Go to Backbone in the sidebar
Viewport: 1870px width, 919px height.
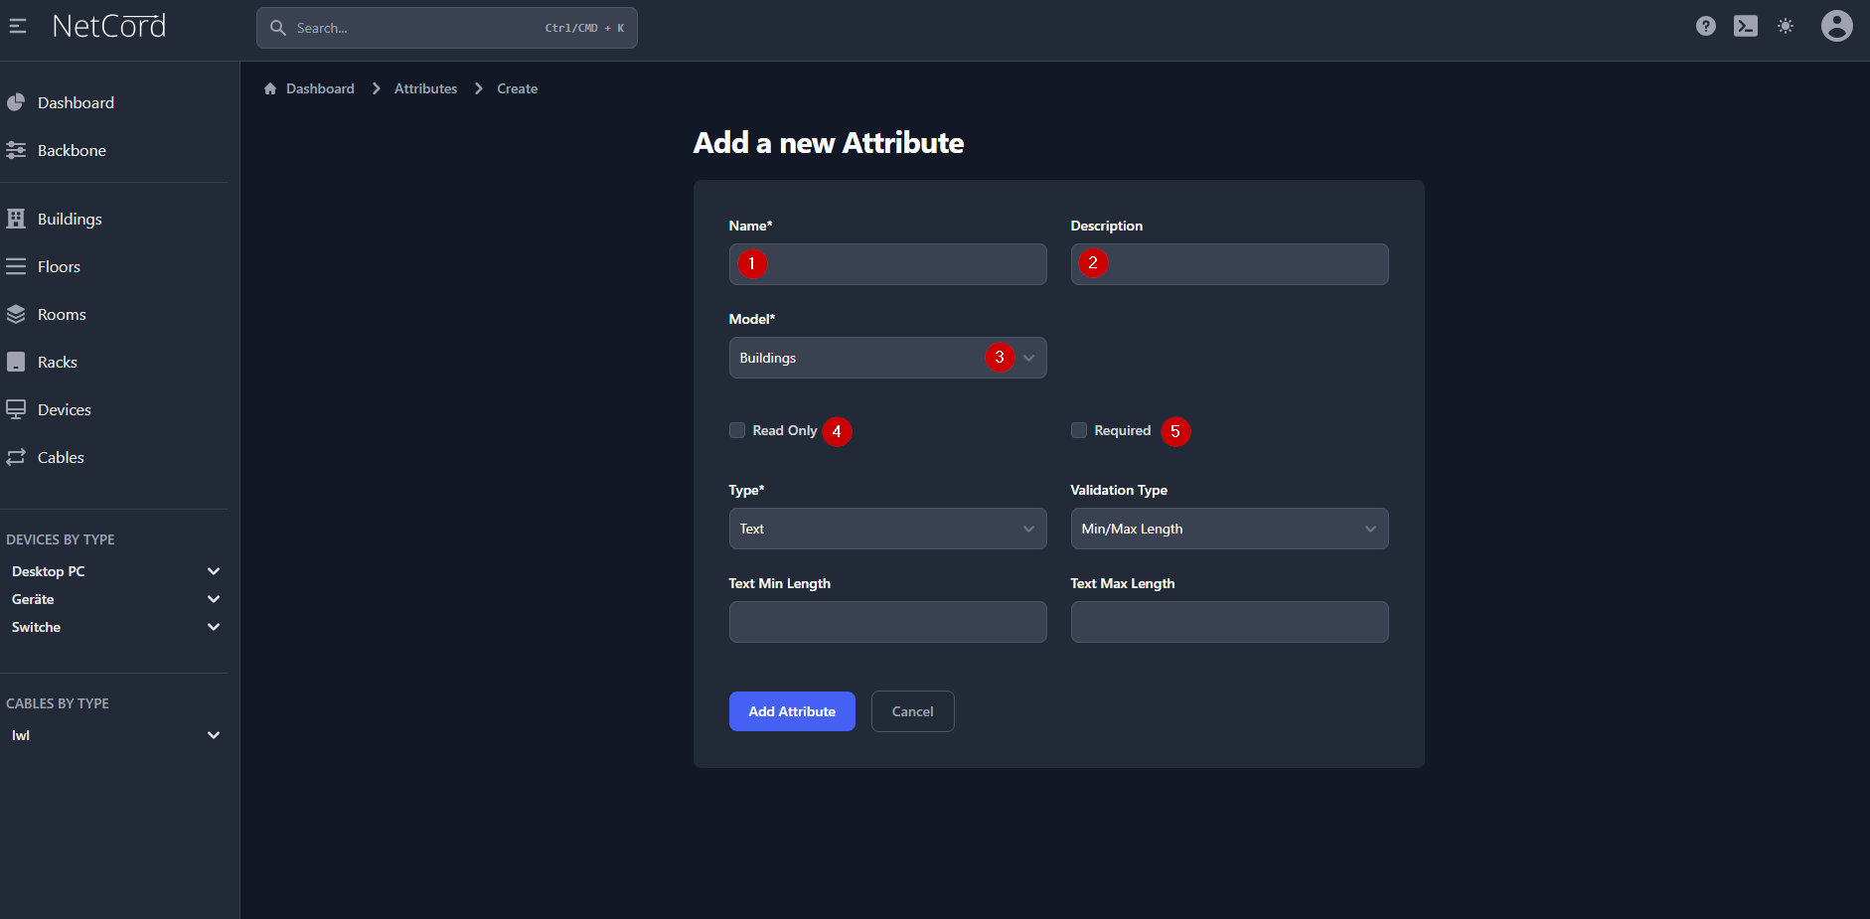(x=72, y=151)
